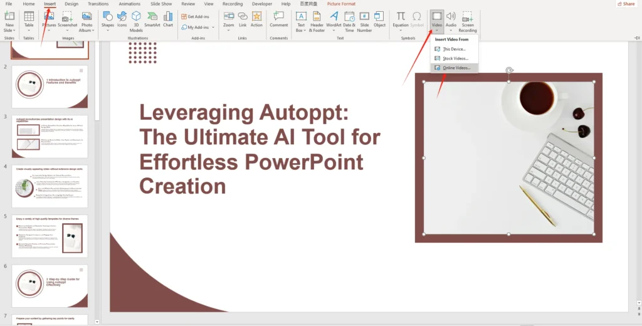
Task: Click the thumbnail pane scroll-down arrow
Action: 97,322
